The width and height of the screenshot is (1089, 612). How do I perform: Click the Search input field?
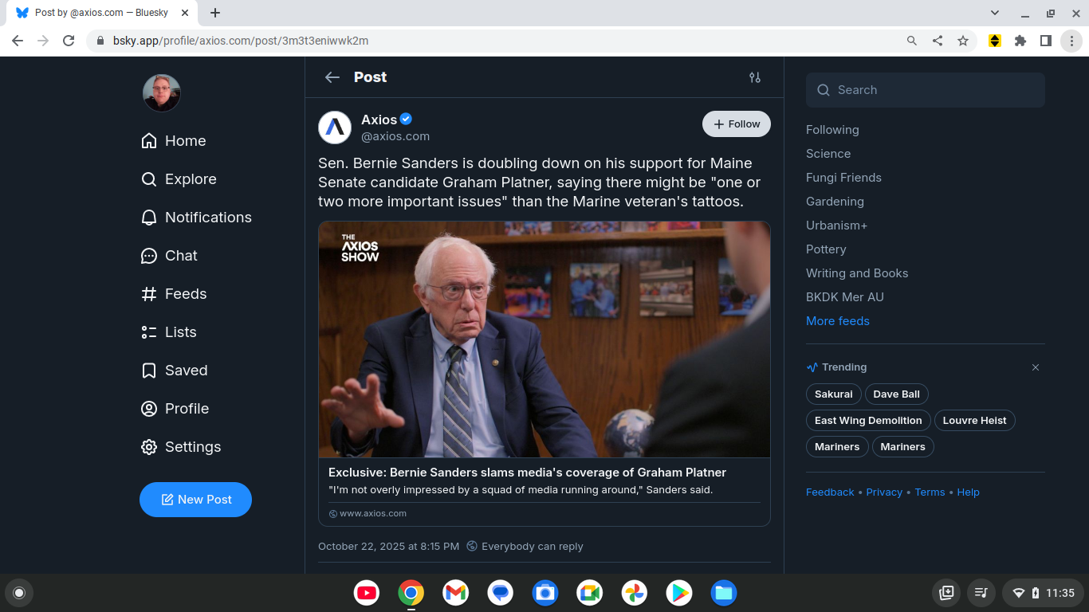click(x=926, y=90)
